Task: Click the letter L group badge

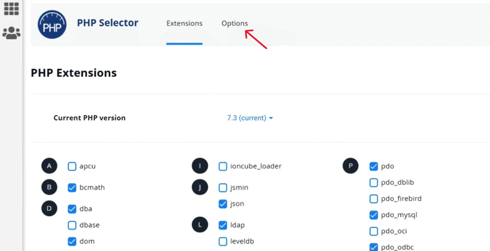Action: point(200,225)
